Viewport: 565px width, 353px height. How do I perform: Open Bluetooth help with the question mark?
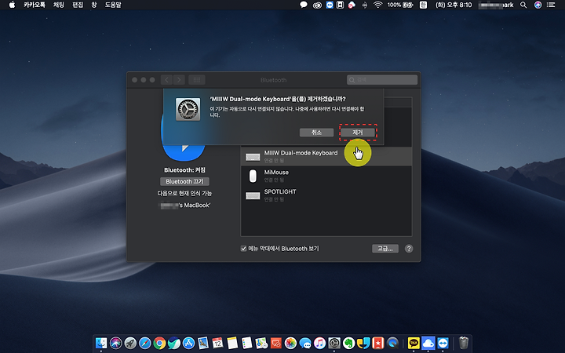pos(409,249)
